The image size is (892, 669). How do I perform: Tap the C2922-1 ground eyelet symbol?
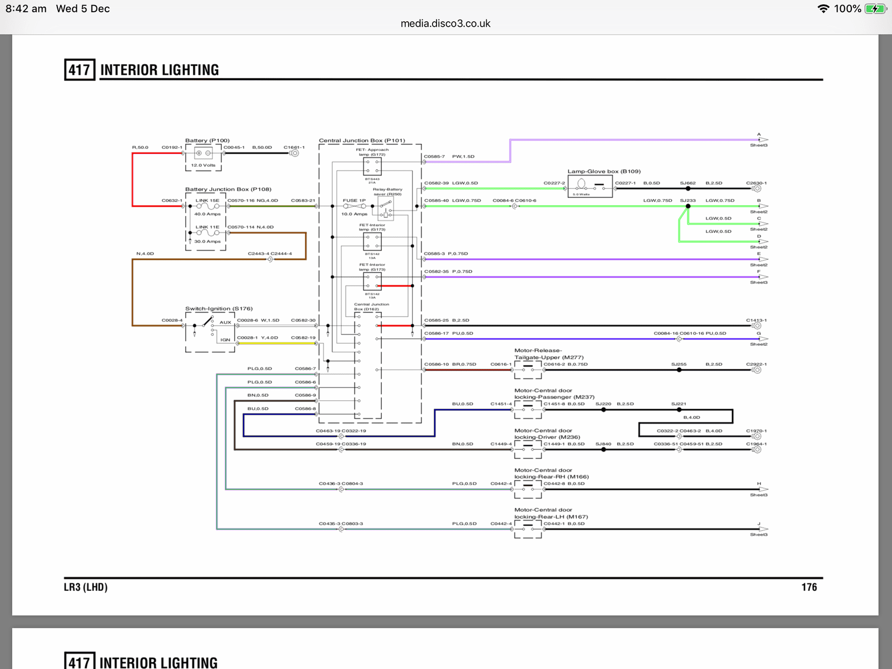(757, 370)
